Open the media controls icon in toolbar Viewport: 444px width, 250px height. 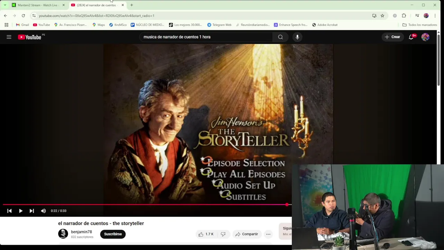click(417, 16)
